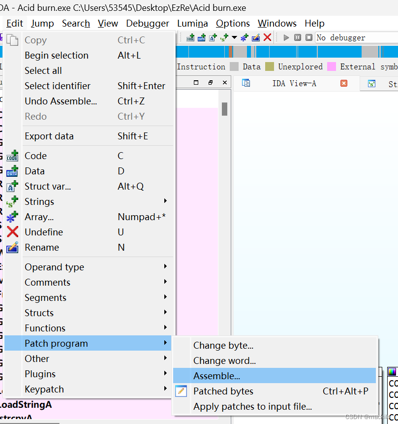Choose Undefine menu entry
Viewport: 398px width, 424px height.
click(x=88, y=232)
